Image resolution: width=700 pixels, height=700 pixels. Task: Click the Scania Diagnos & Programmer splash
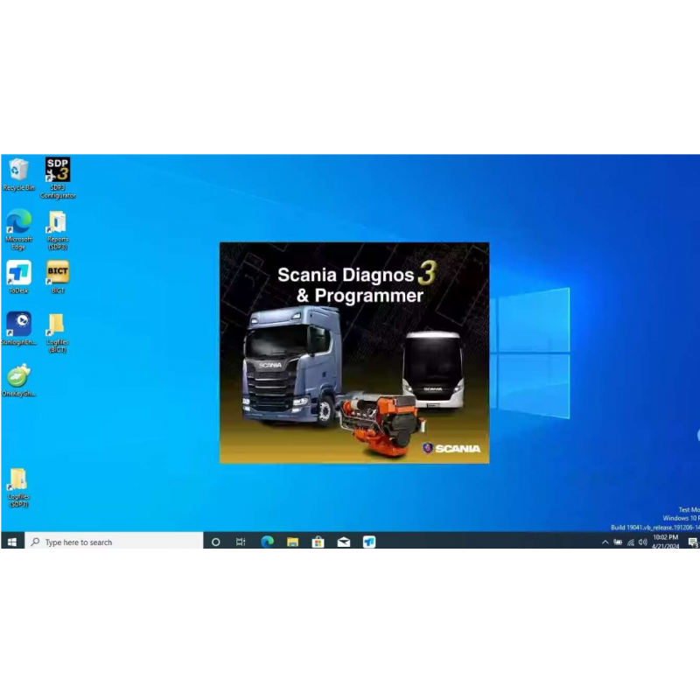(x=353, y=353)
